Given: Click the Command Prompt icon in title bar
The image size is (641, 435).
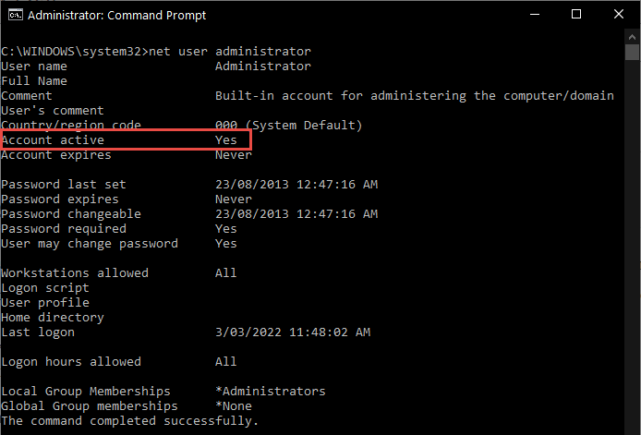Looking at the screenshot, I should click(x=12, y=15).
